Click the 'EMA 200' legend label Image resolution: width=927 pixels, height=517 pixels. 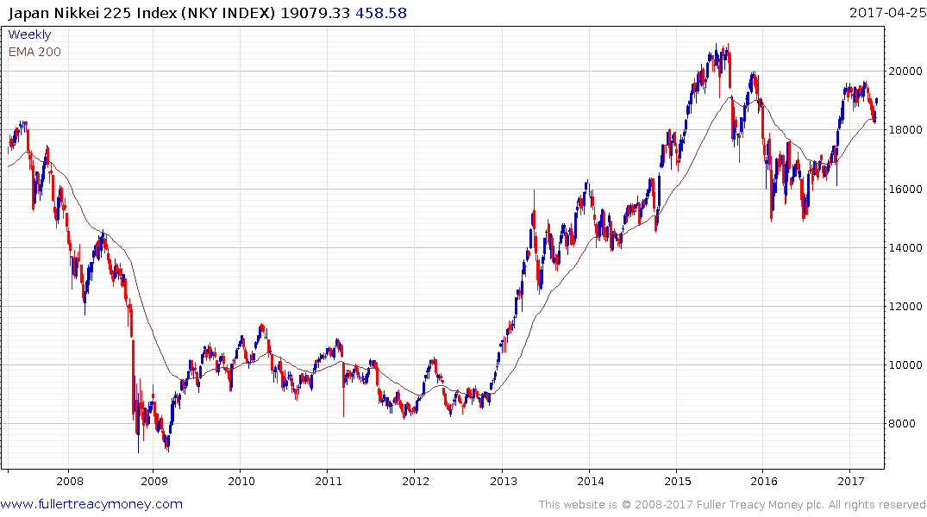pyautogui.click(x=34, y=52)
